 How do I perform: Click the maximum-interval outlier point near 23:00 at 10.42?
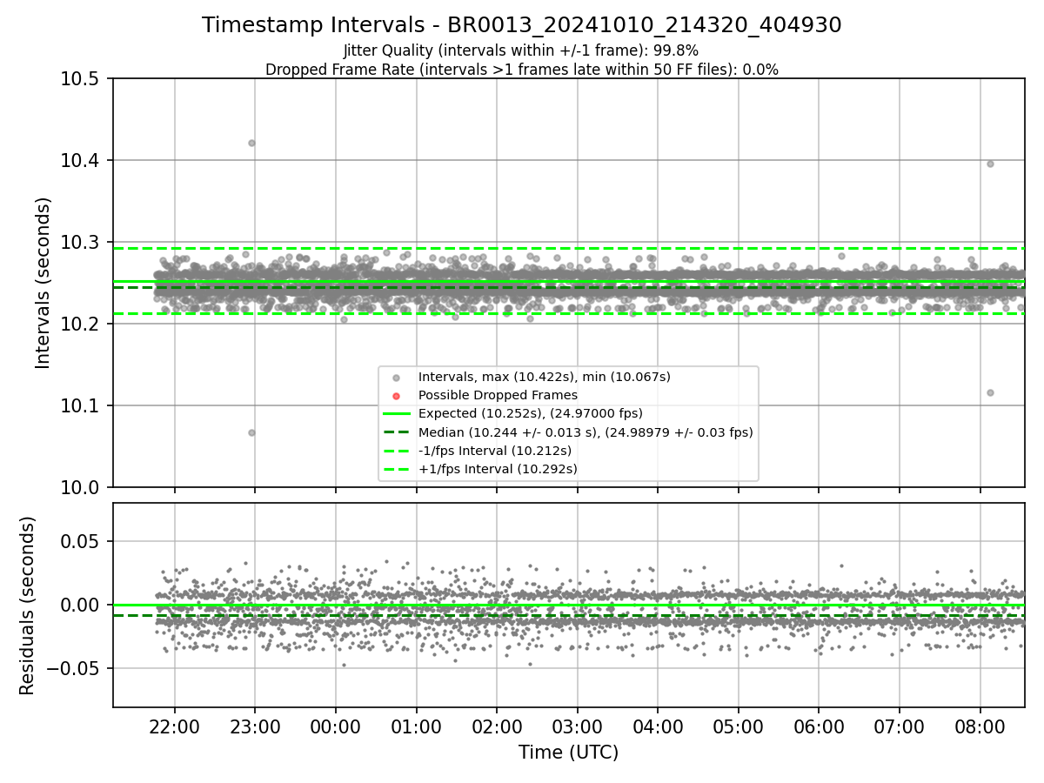tap(251, 143)
